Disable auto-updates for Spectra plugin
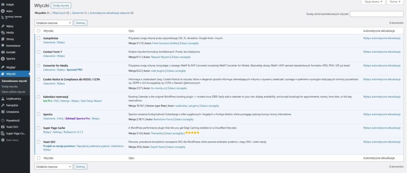 (382, 114)
